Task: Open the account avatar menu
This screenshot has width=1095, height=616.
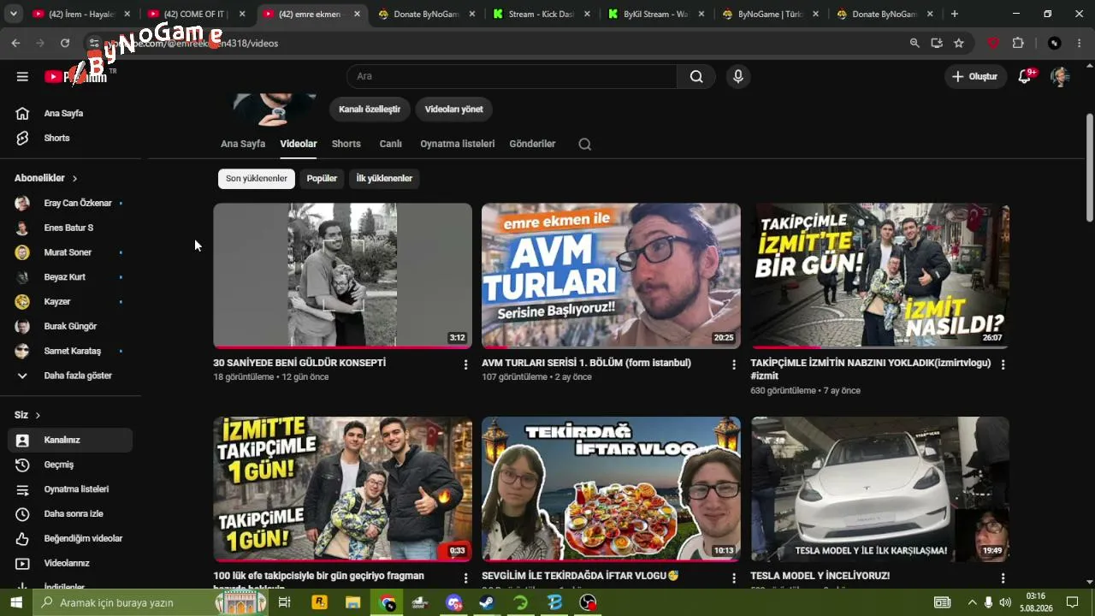Action: point(1060,76)
